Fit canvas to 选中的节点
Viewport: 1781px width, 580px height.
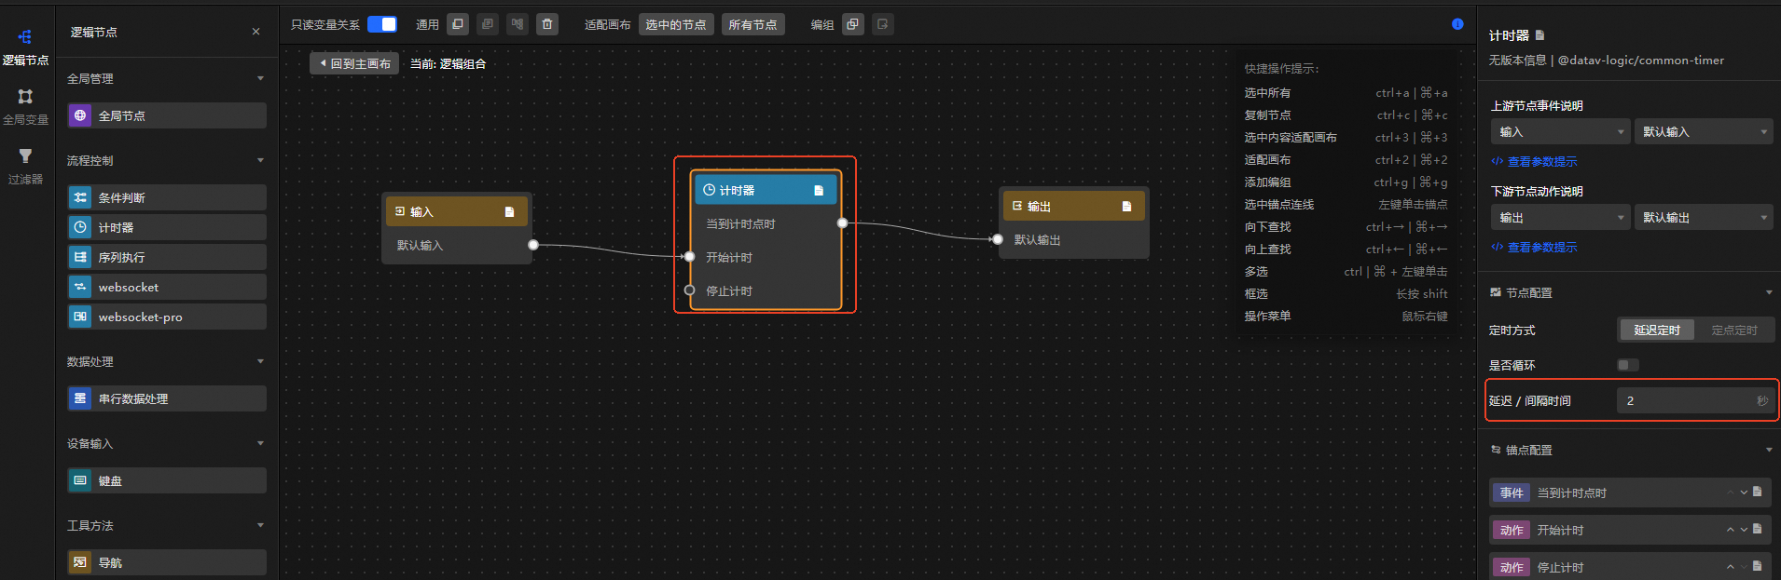point(676,24)
